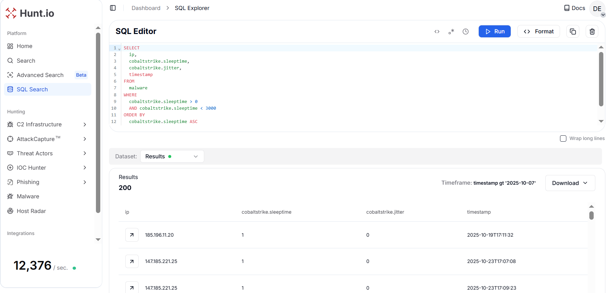This screenshot has width=606, height=293.
Task: Click the Hunt.io logo
Action: point(30,13)
